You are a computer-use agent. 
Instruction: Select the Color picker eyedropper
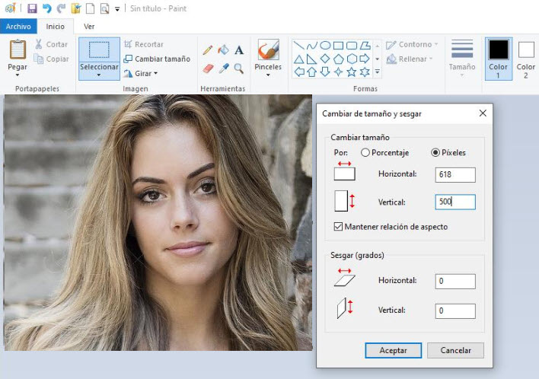point(224,68)
